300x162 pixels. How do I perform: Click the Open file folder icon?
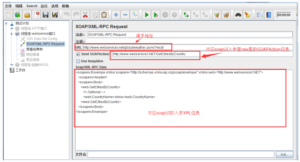[27, 15]
